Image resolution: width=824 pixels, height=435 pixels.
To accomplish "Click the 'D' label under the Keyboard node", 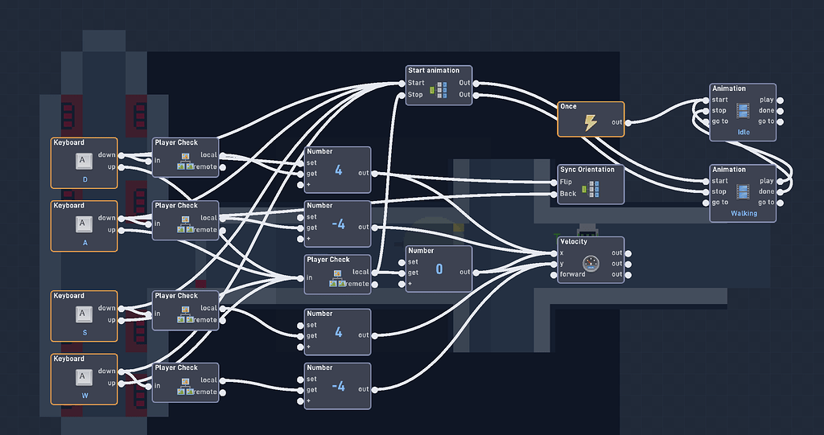I will click(x=85, y=179).
